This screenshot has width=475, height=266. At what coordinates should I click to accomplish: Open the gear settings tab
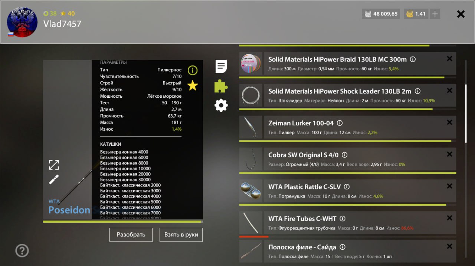pos(221,105)
